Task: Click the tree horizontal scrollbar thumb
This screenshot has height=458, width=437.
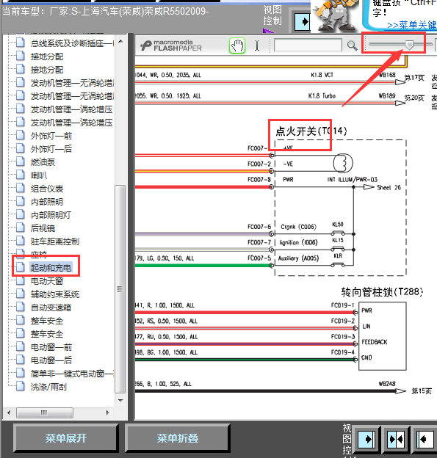Action: tap(45, 412)
